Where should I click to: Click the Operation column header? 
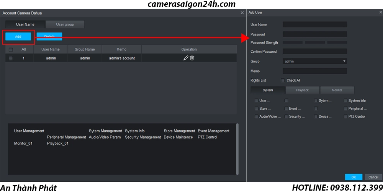pyautogui.click(x=189, y=49)
